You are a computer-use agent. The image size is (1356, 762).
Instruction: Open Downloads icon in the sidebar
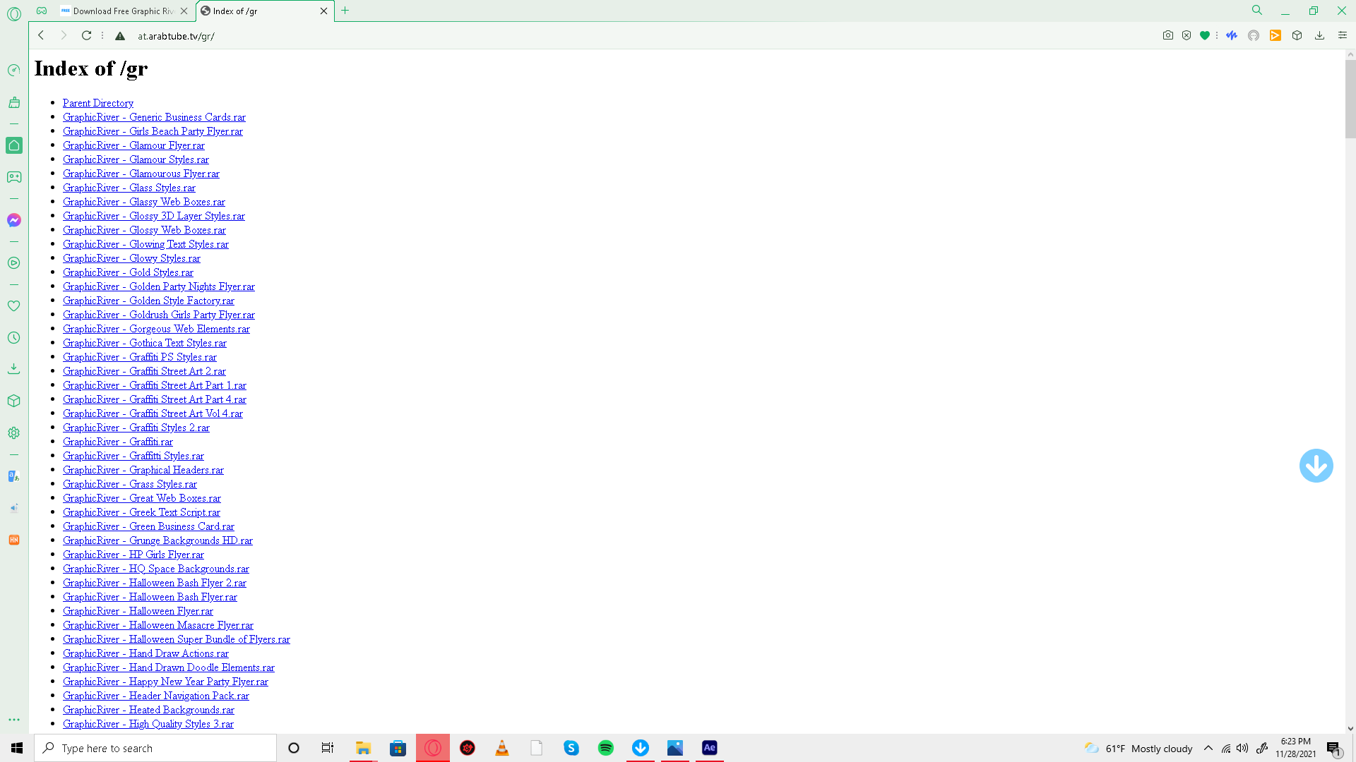click(14, 368)
